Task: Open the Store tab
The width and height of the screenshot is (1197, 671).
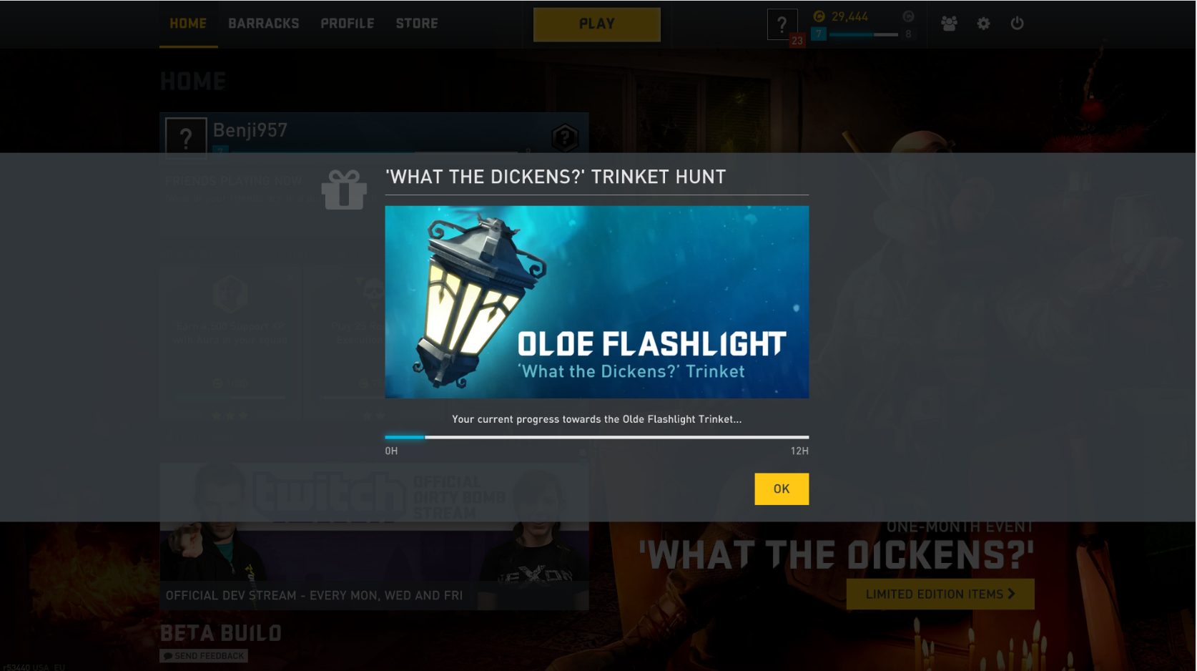Action: coord(417,24)
